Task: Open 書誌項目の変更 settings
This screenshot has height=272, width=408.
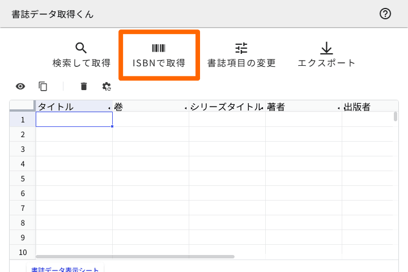Action: point(241,55)
